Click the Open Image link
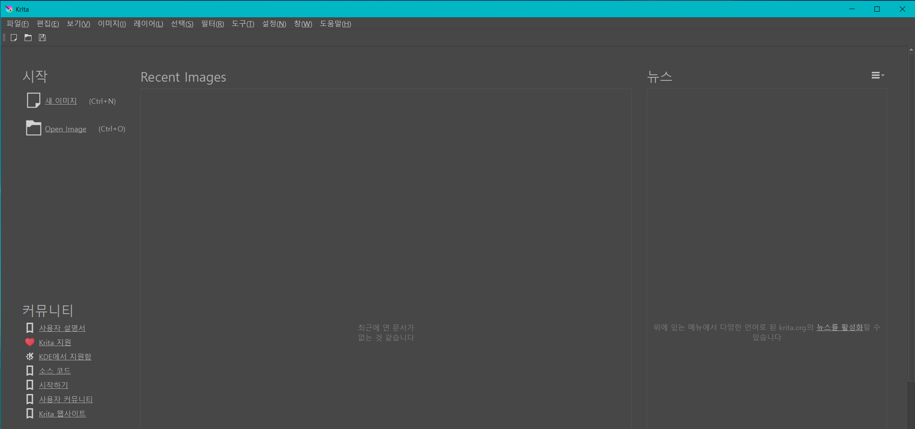This screenshot has height=429, width=915. 66,129
